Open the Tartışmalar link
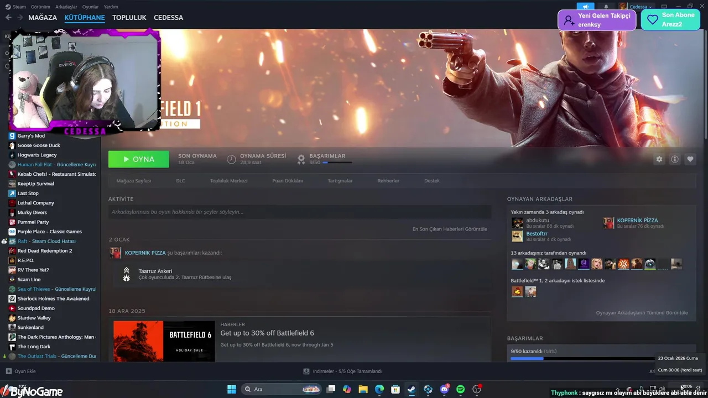 click(340, 181)
